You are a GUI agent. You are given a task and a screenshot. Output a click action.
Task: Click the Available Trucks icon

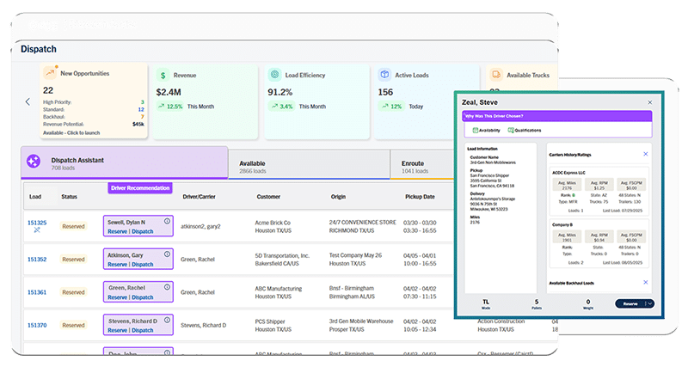click(x=496, y=75)
